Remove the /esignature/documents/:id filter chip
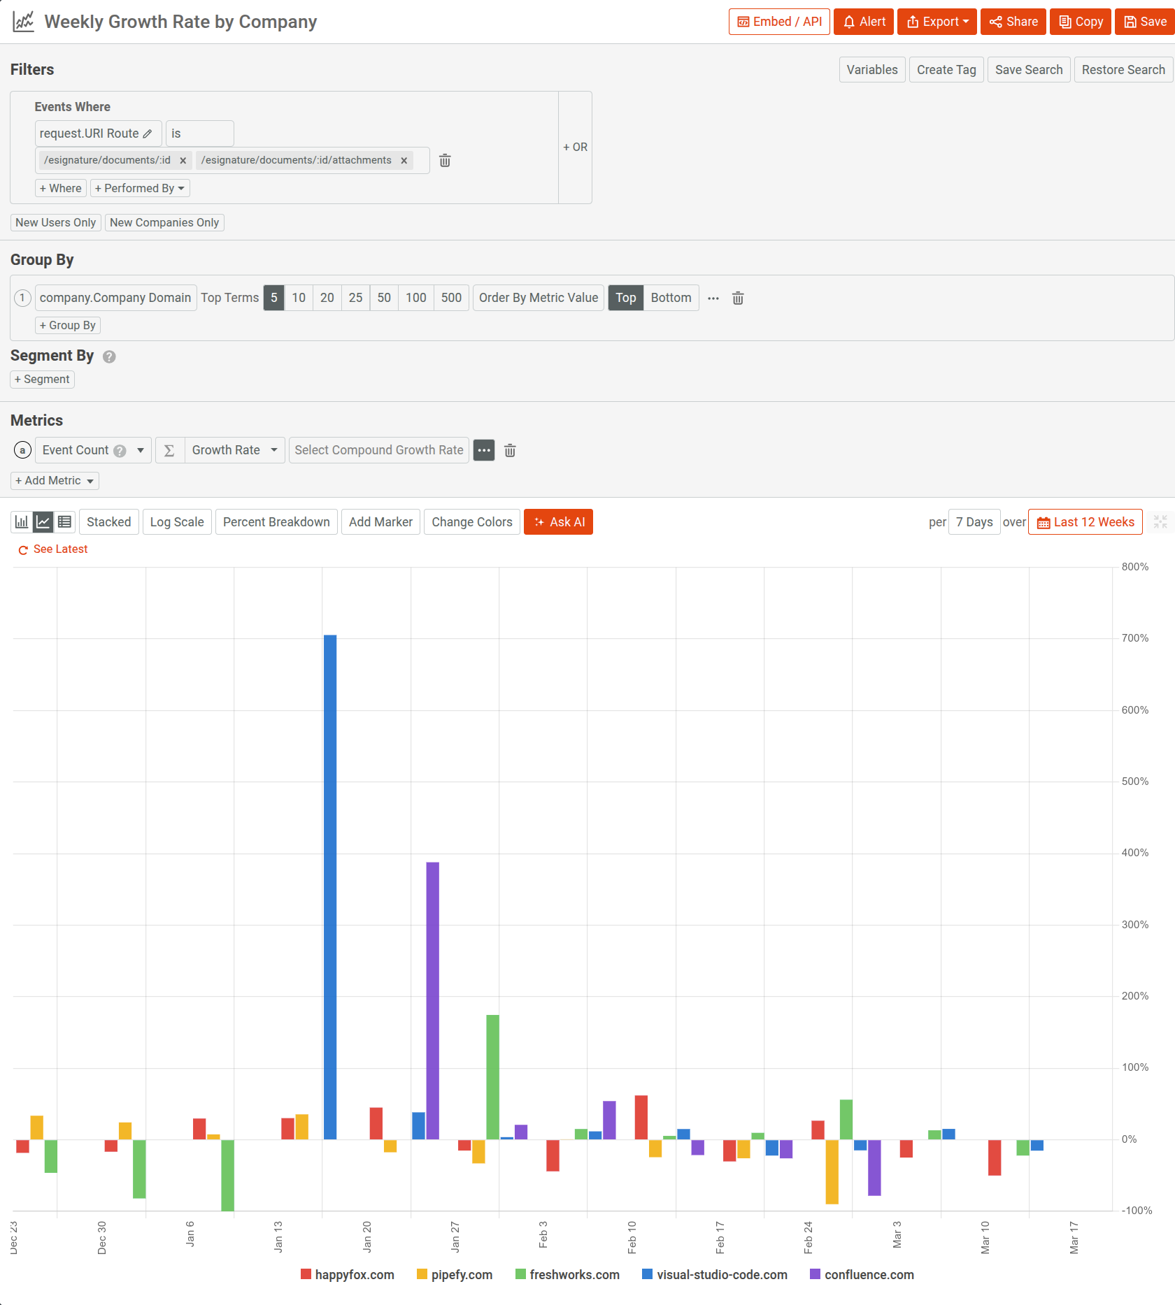This screenshot has height=1305, width=1175. coord(183,160)
